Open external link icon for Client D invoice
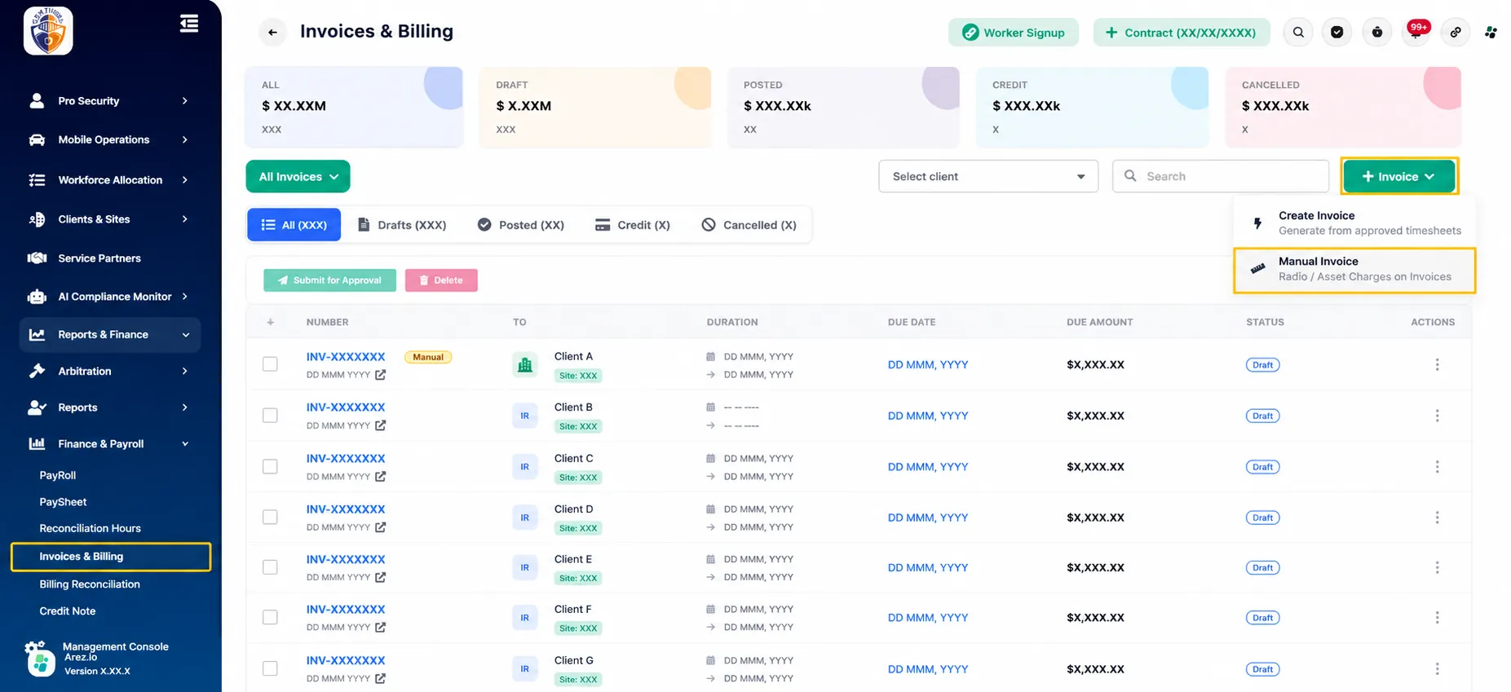 [x=381, y=527]
